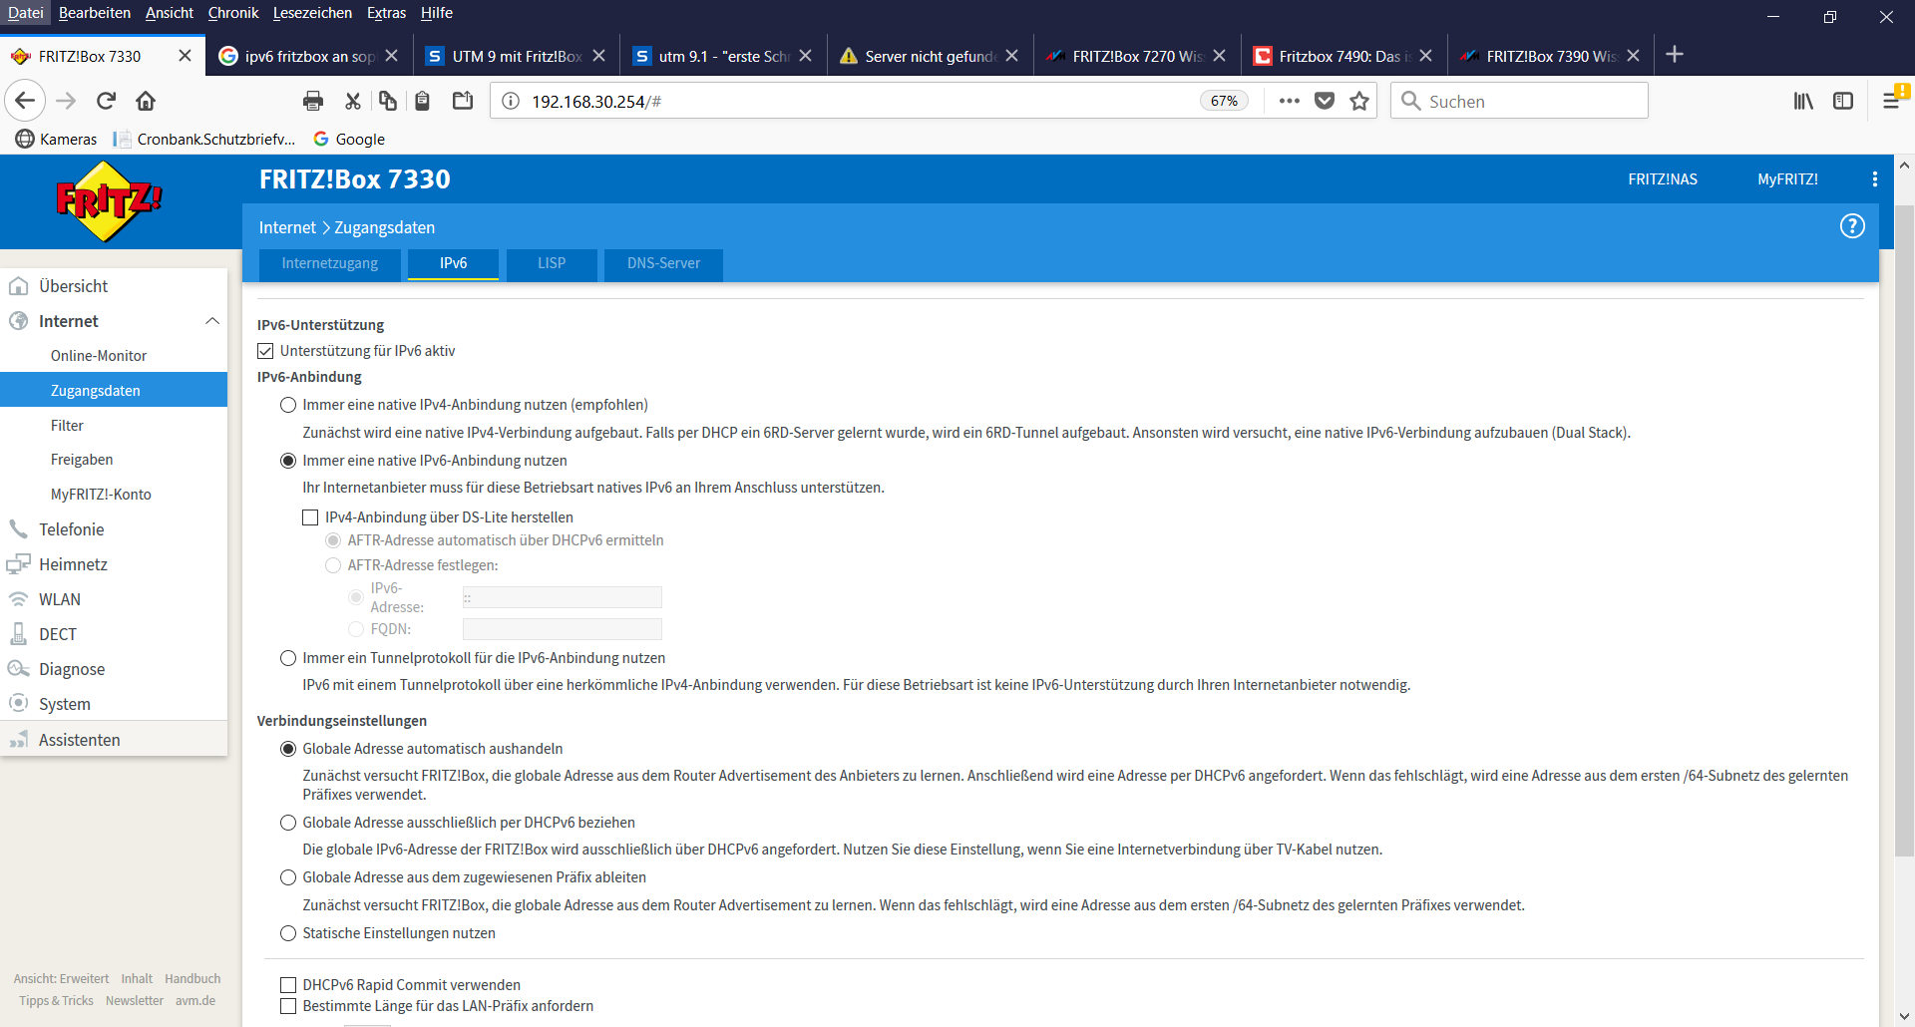Open MyFRITZ! link in header
Viewport: 1915px width, 1027px height.
click(1787, 179)
